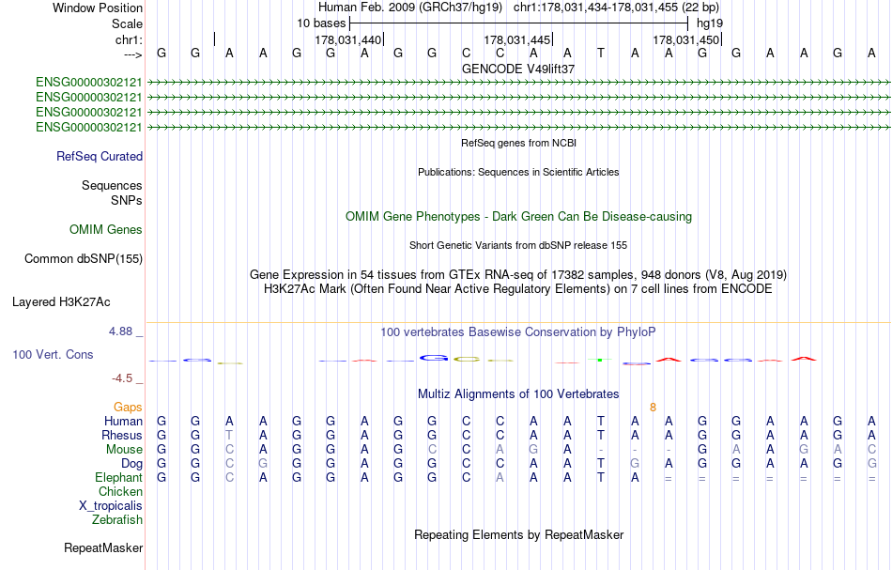Click the GENCODE V49lift37 track title
The width and height of the screenshot is (892, 570).
tap(518, 69)
